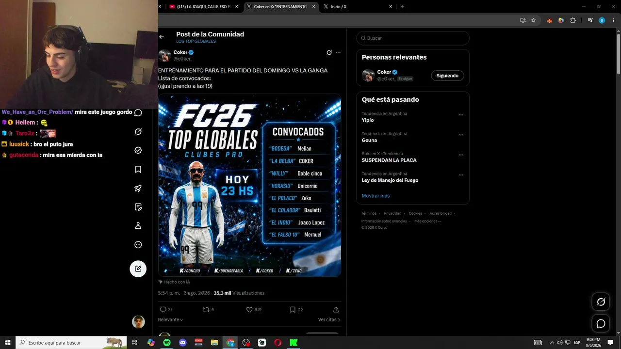Open the Windows notification center
The height and width of the screenshot is (349, 621).
[610, 343]
